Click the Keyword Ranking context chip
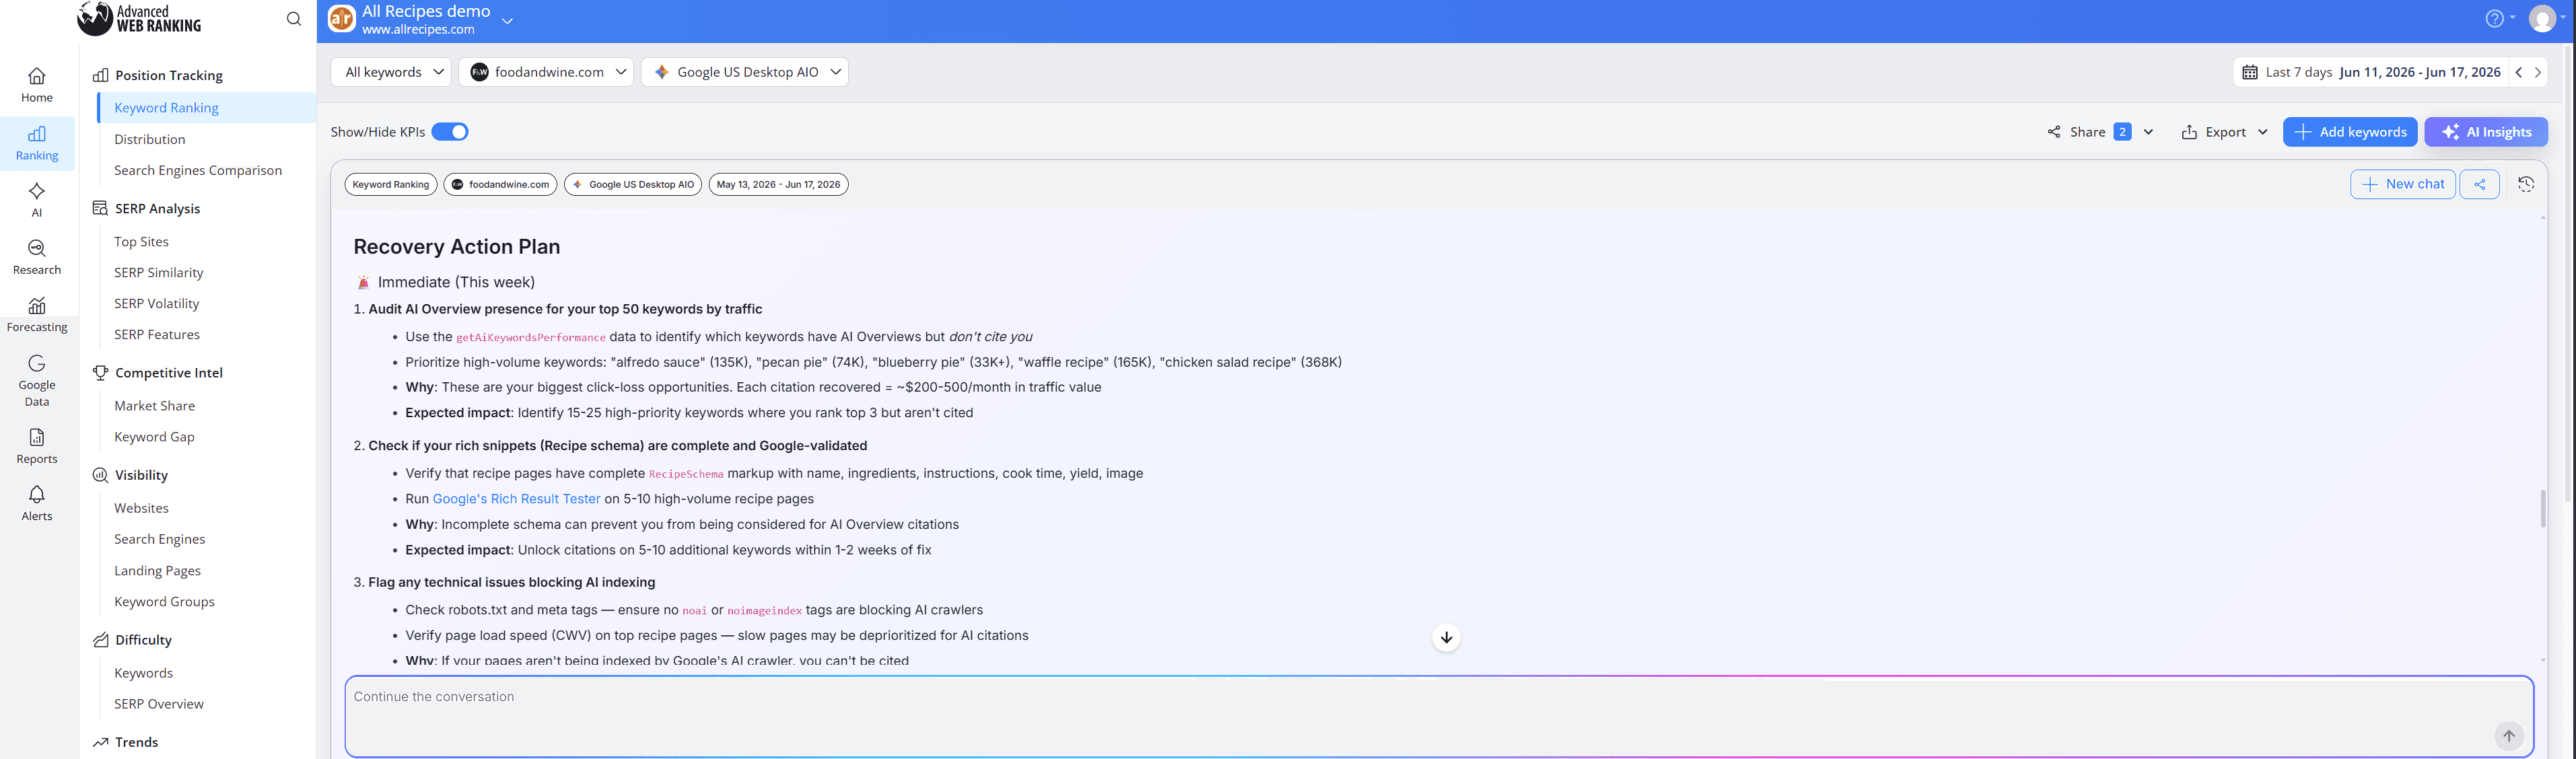Viewport: 2576px width, 759px height. click(x=390, y=184)
